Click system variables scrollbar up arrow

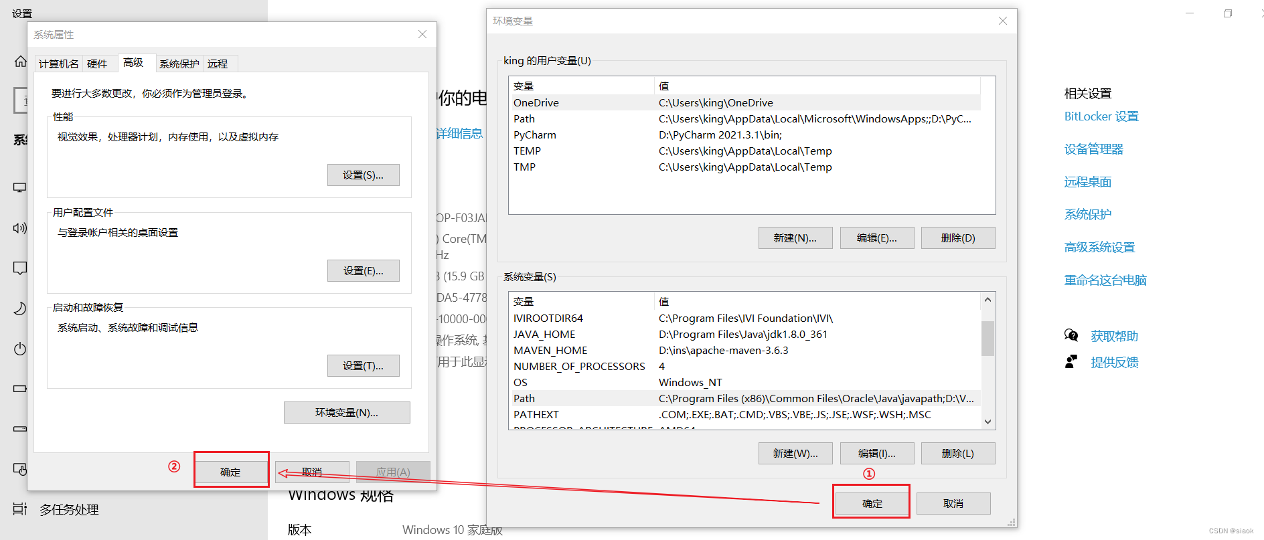click(x=987, y=300)
